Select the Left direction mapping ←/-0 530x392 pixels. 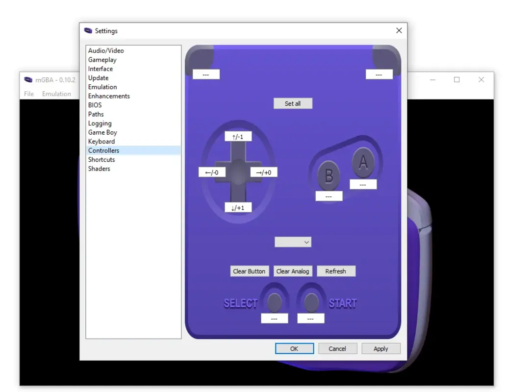(213, 172)
